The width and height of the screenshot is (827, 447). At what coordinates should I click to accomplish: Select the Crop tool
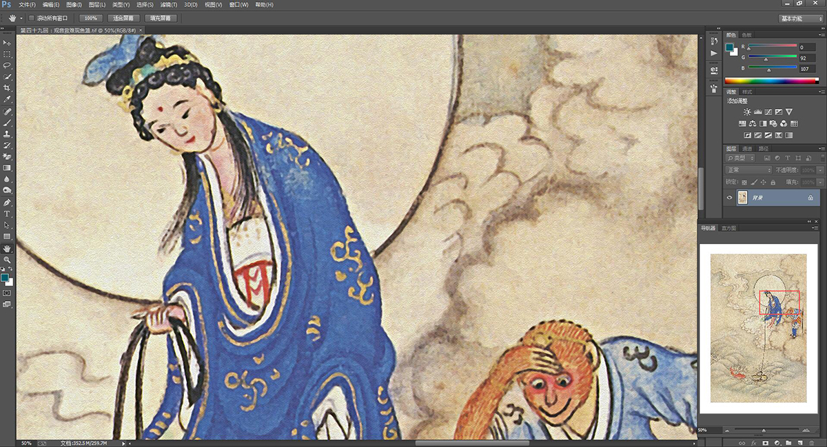8,88
